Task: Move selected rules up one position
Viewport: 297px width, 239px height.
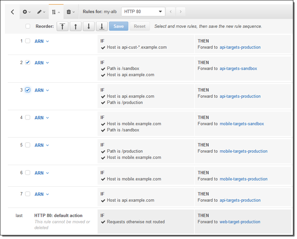Action: tap(76, 26)
